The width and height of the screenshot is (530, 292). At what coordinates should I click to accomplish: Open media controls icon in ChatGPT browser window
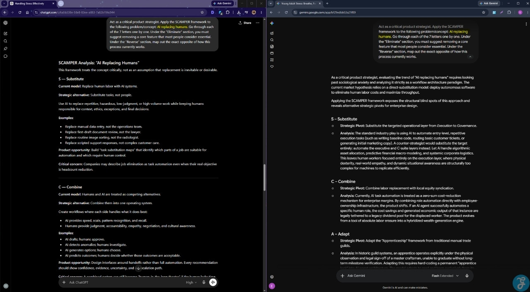pos(246,12)
